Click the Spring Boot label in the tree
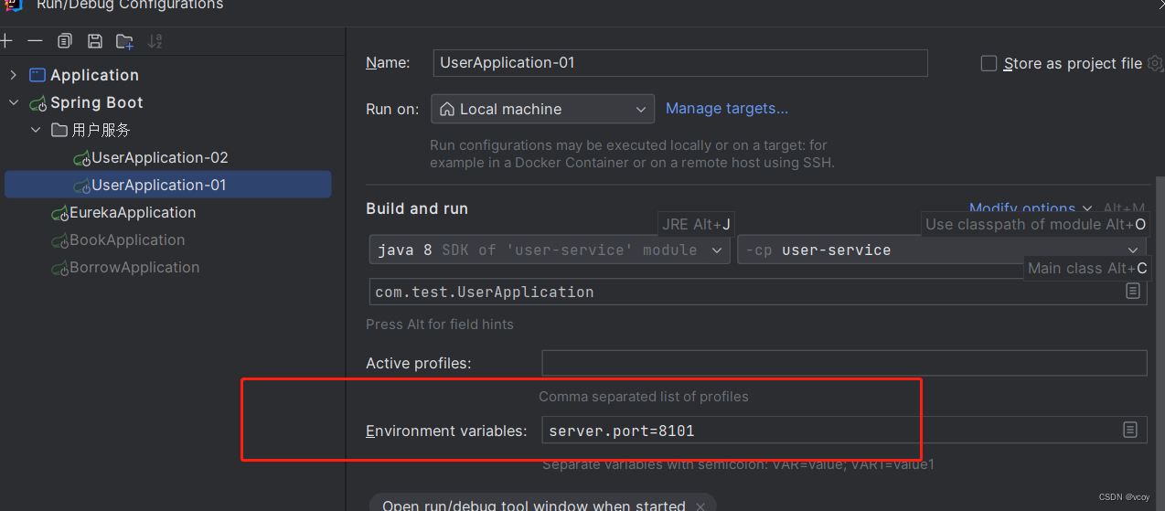Image resolution: width=1165 pixels, height=511 pixels. 97,102
